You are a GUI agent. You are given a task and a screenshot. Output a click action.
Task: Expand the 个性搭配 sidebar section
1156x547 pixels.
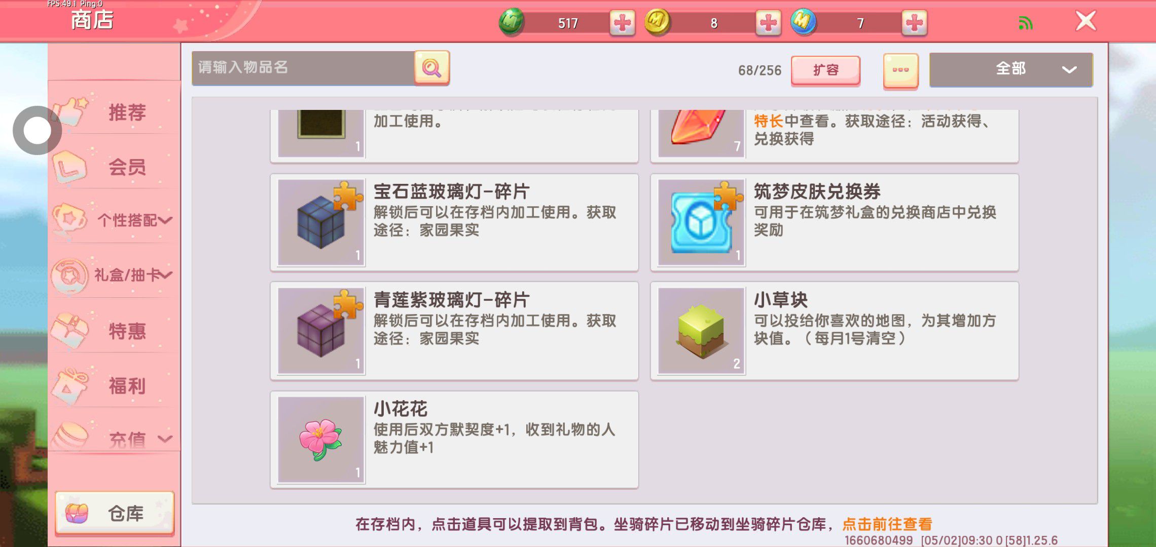click(114, 220)
